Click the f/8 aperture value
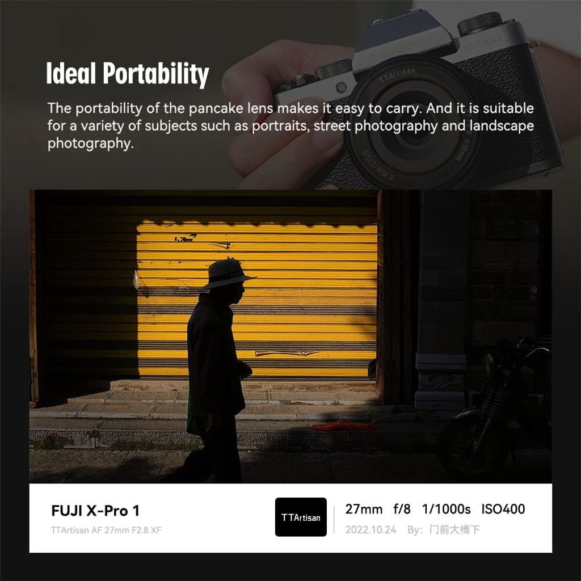The width and height of the screenshot is (581, 581). coord(402,509)
